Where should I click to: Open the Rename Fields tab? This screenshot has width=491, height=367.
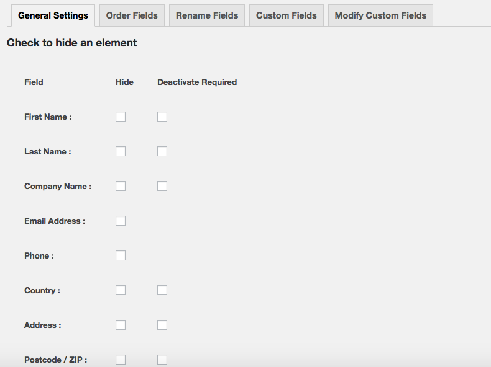point(207,15)
